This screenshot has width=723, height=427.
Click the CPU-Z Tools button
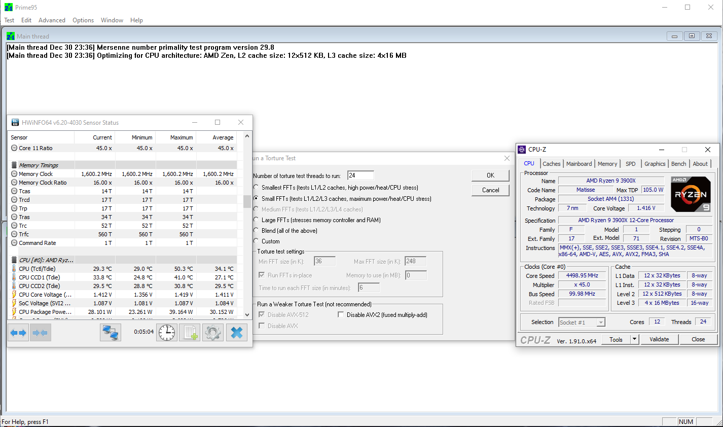coord(616,339)
